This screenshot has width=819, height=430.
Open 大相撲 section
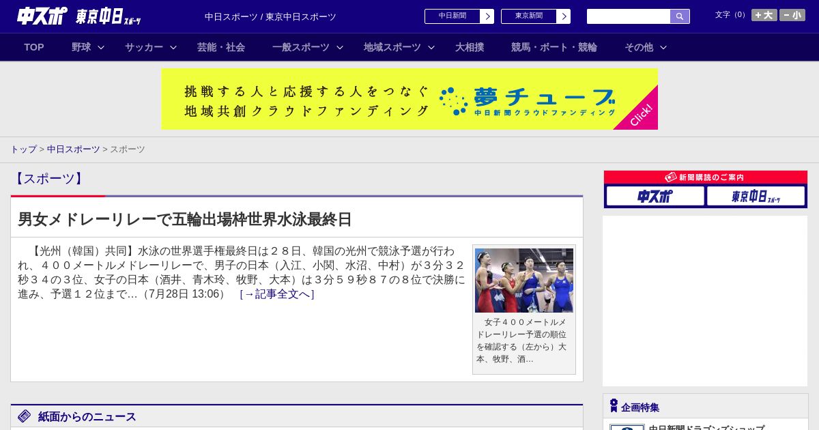point(470,47)
